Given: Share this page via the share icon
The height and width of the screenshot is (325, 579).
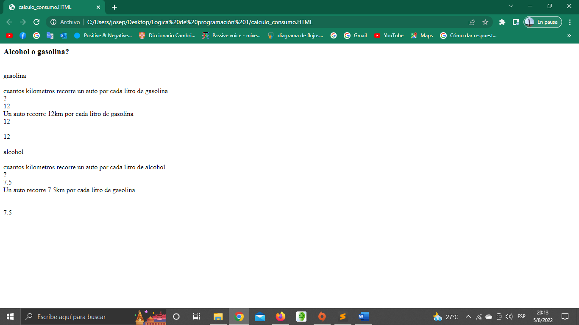Looking at the screenshot, I should click(x=472, y=22).
